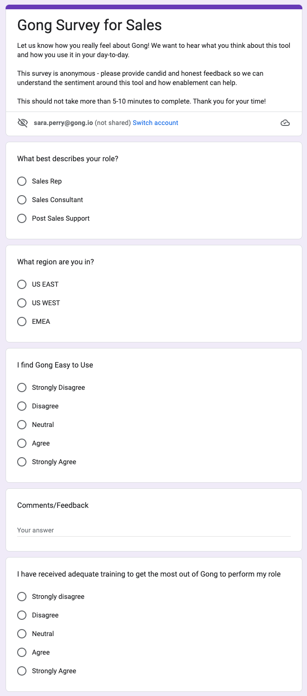Choose Disagree for adequate training question

point(22,615)
